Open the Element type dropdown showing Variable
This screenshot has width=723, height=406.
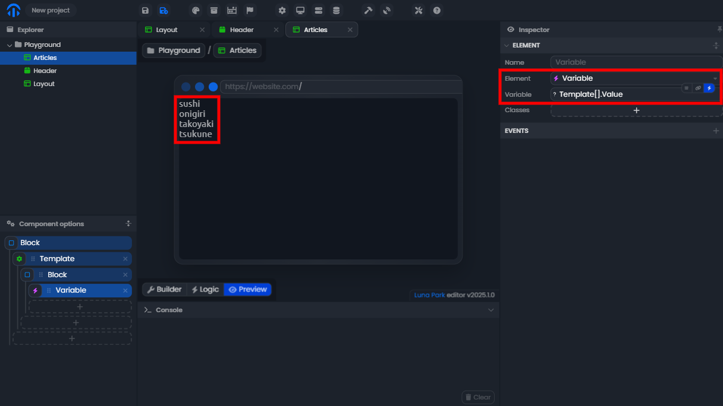click(x=636, y=78)
